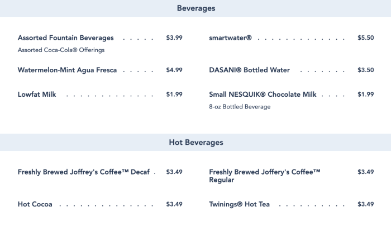Choose Freshly Brewed Joffery's Coffee Regular
The width and height of the screenshot is (391, 226).
coord(265,176)
